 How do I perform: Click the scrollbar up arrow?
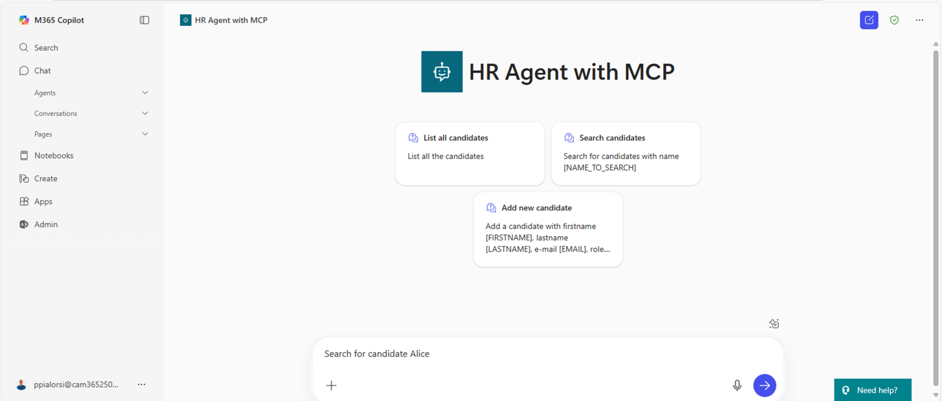(x=936, y=44)
